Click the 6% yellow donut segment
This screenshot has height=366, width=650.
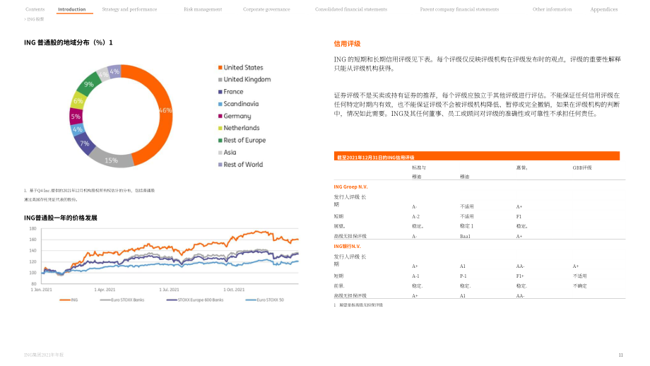coord(78,101)
